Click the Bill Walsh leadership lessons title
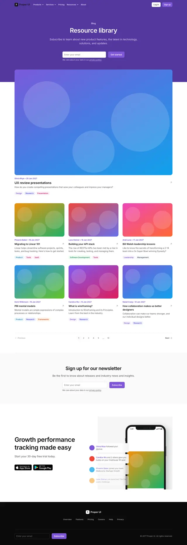Viewport: 187px width, 545px height. (x=139, y=244)
